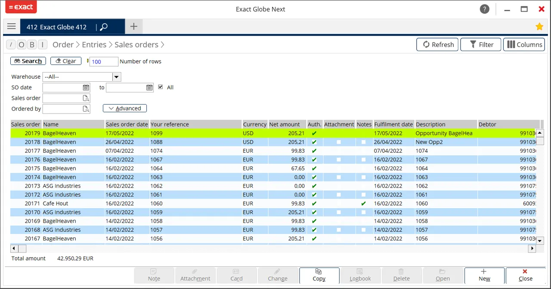Click the yellow favorites star
This screenshot has width=551, height=289.
539,27
